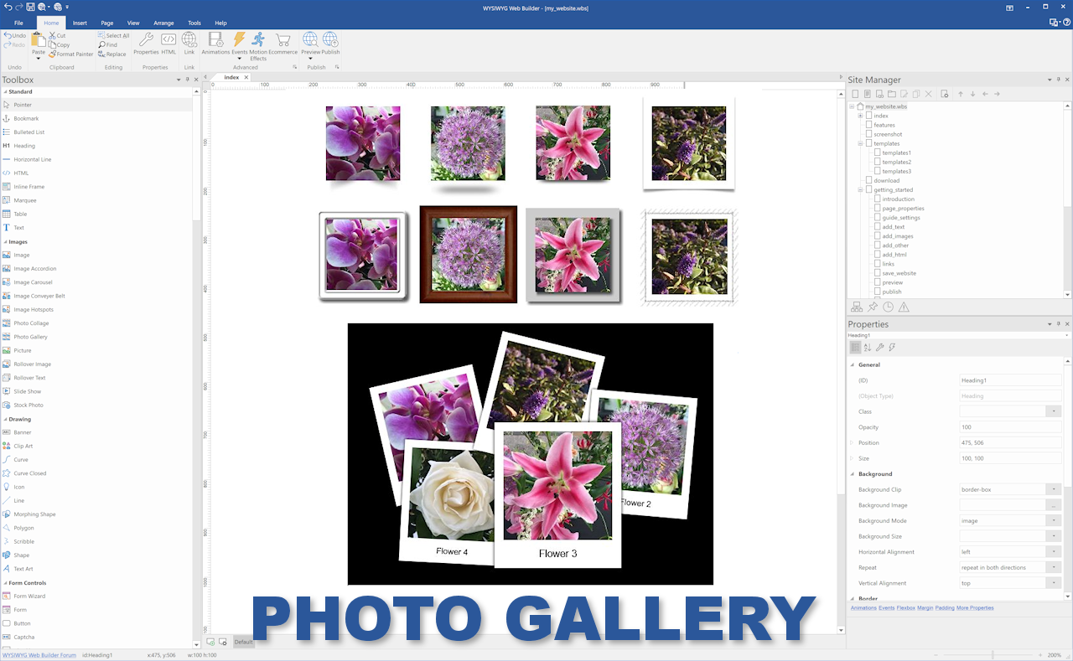Click the Flexbox link in Properties panel
This screenshot has height=661, width=1073.
[905, 607]
